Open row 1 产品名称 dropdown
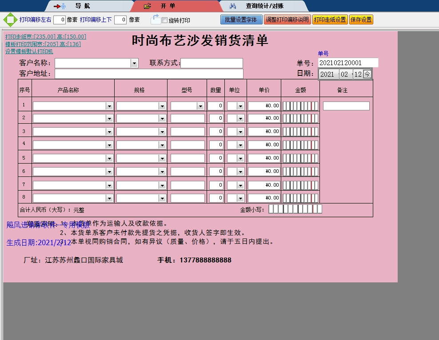The width and height of the screenshot is (439, 340). click(x=109, y=106)
